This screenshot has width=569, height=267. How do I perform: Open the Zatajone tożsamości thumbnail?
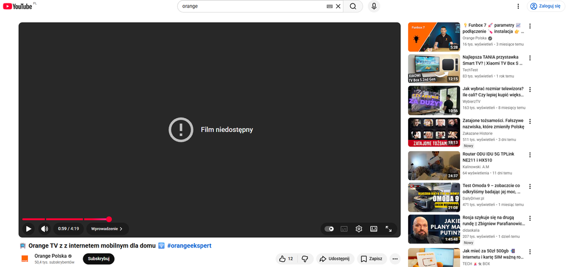tap(434, 132)
